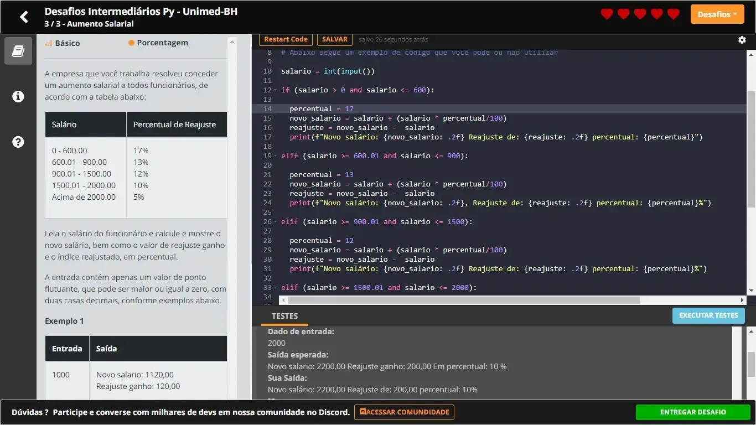
Task: Click the Restart Code button
Action: (x=286, y=39)
